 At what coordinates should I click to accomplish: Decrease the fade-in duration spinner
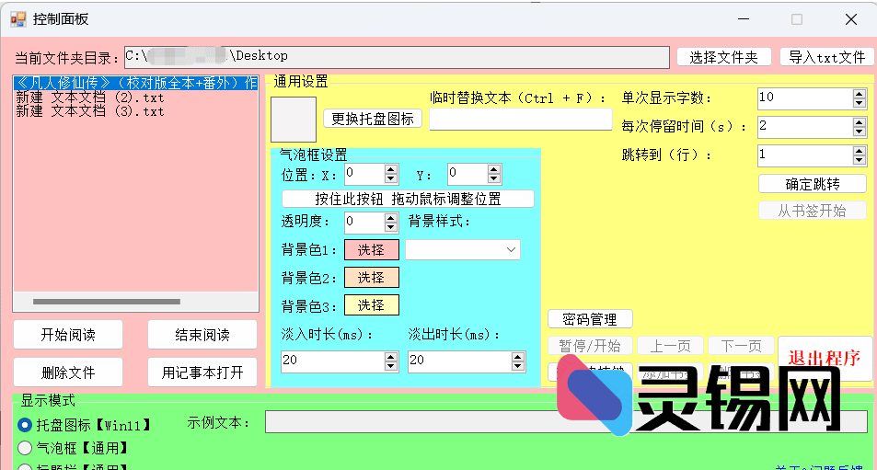click(391, 366)
